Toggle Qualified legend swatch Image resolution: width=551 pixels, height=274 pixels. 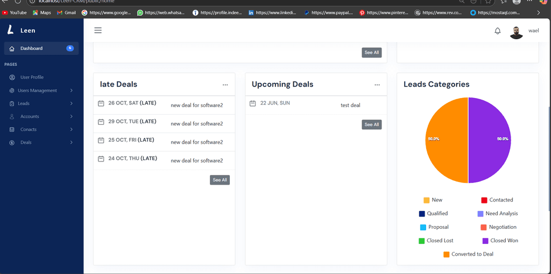422,214
